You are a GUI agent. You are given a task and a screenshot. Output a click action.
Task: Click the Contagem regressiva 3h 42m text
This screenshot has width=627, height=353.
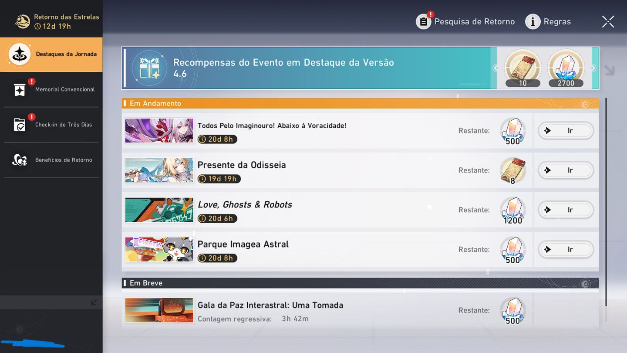(x=253, y=319)
